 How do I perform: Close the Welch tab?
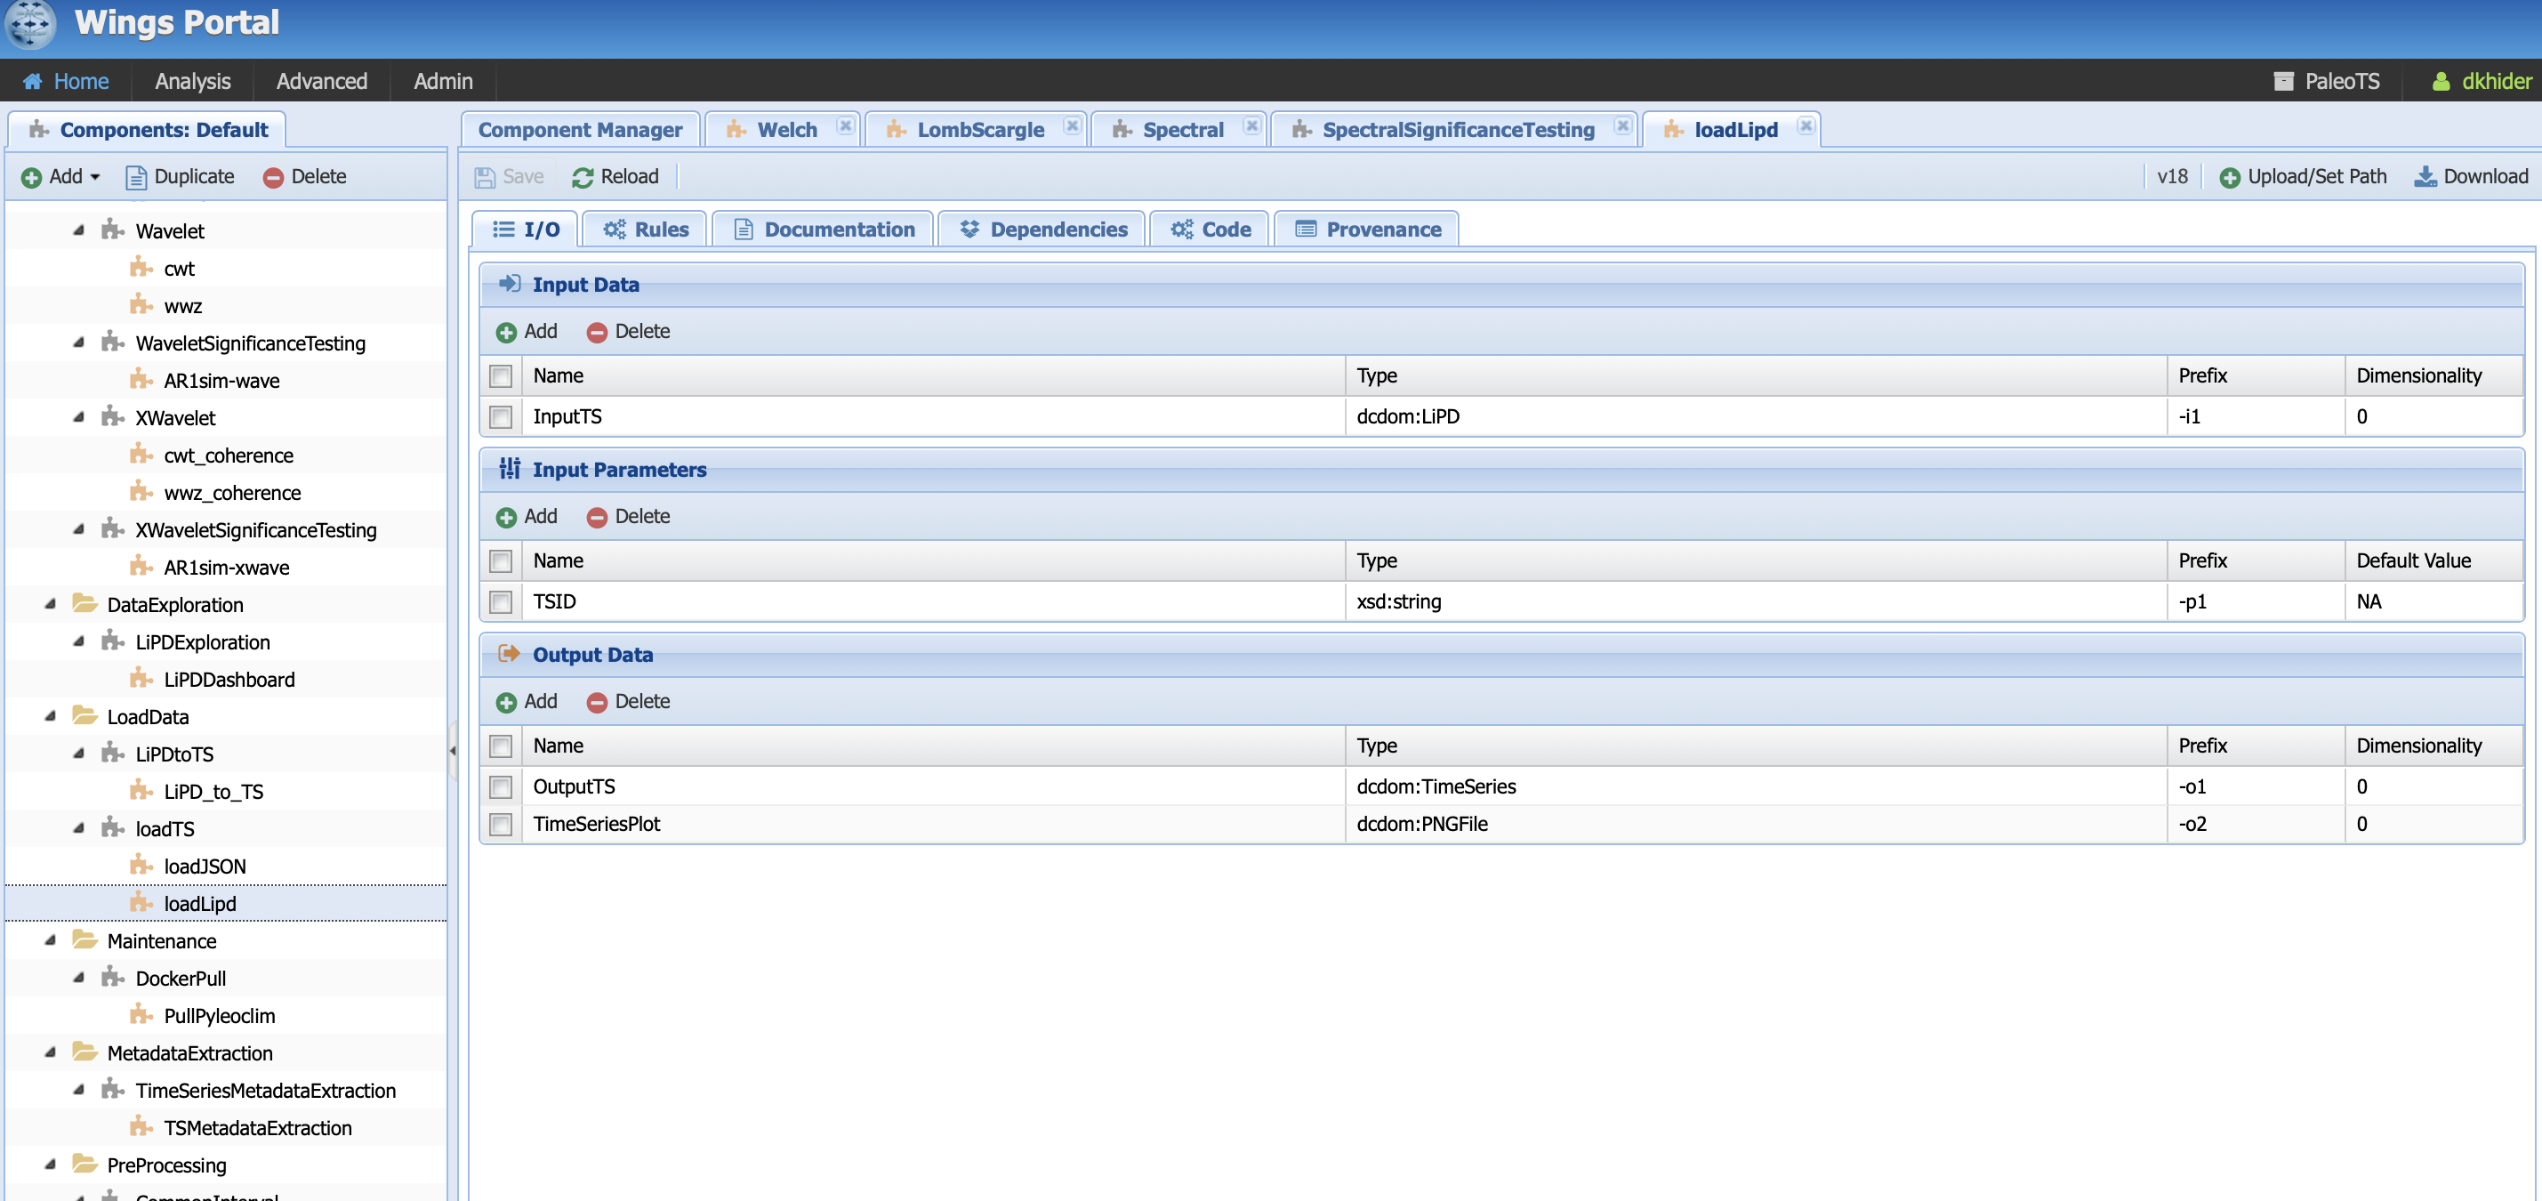click(846, 125)
